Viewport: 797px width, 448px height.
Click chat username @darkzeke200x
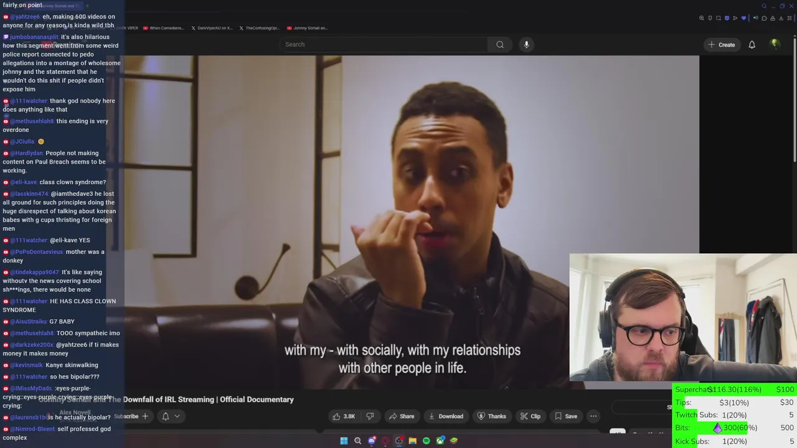[x=32, y=345]
